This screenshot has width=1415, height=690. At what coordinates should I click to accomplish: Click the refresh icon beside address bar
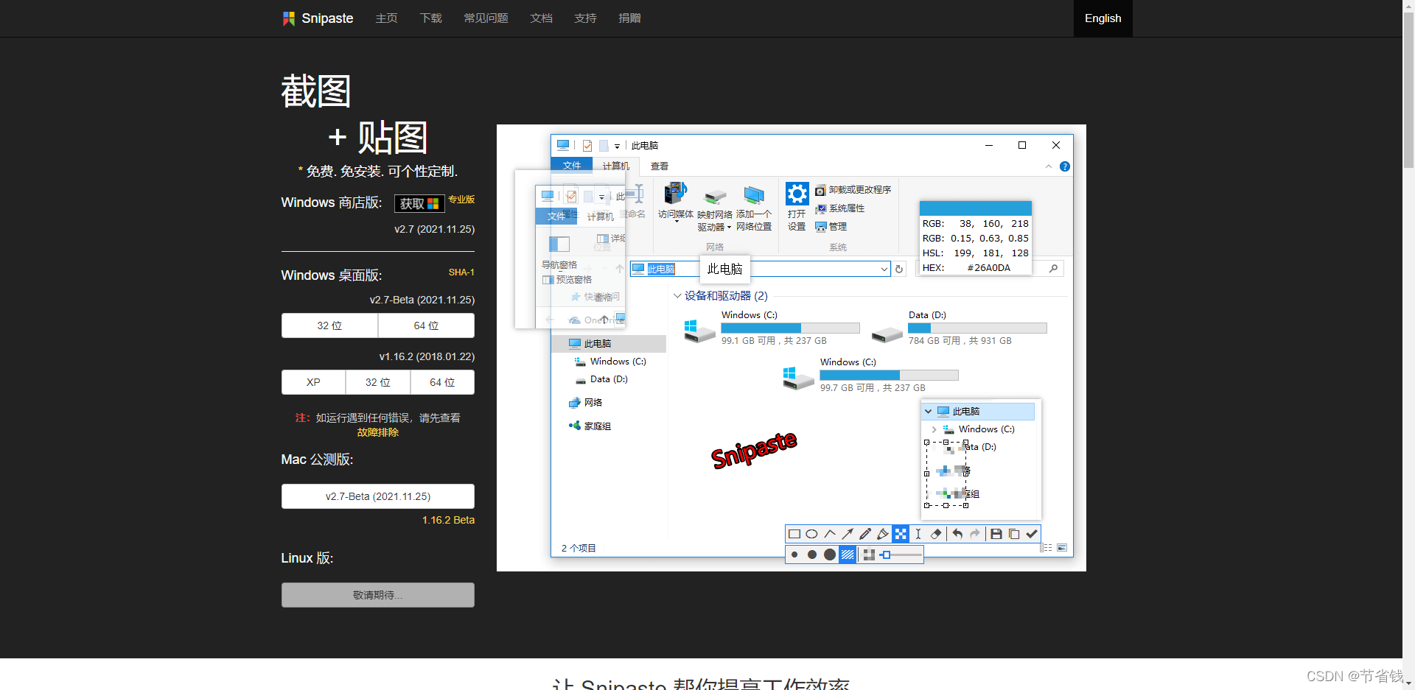[x=899, y=269]
